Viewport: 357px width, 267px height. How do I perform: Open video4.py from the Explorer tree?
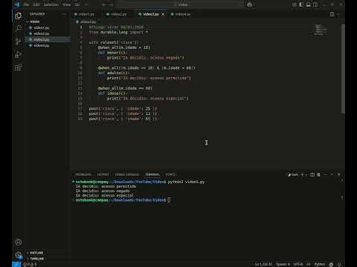[48, 45]
